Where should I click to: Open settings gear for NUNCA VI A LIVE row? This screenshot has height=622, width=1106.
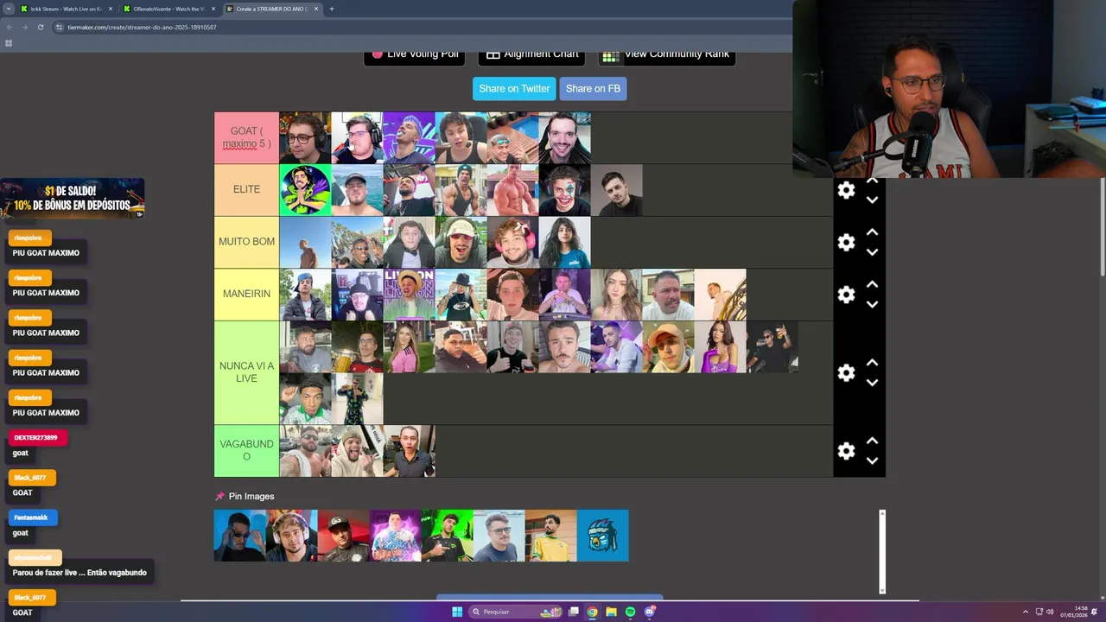pos(847,373)
